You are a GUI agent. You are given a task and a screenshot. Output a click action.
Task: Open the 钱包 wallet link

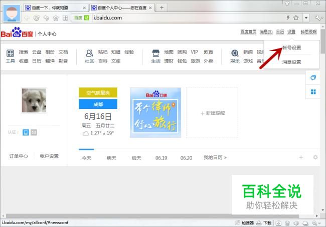[182, 61]
